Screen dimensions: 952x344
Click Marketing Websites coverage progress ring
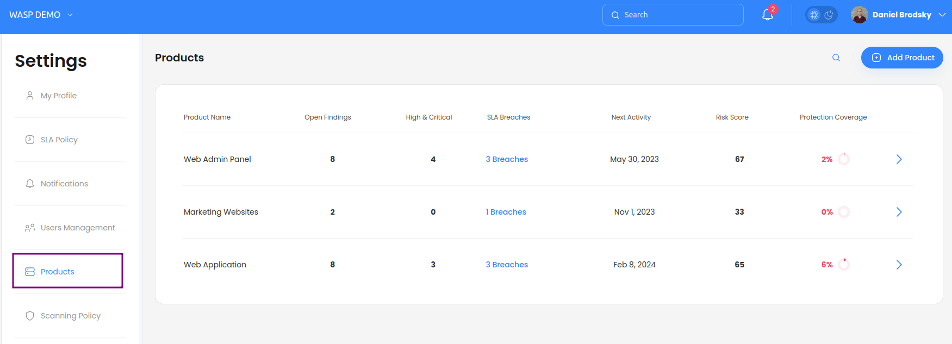[x=844, y=212]
